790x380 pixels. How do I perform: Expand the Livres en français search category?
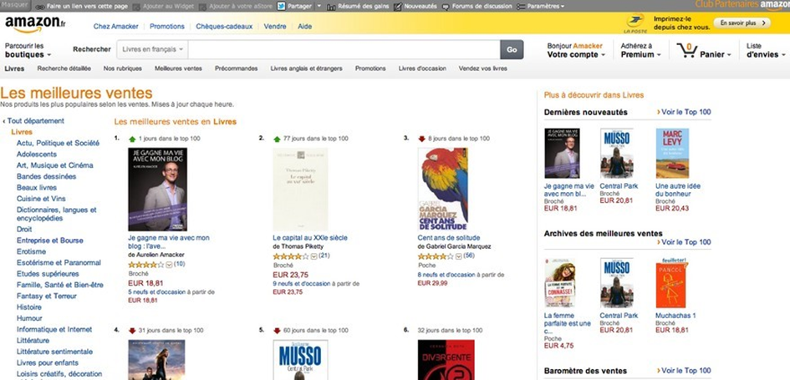pos(153,49)
